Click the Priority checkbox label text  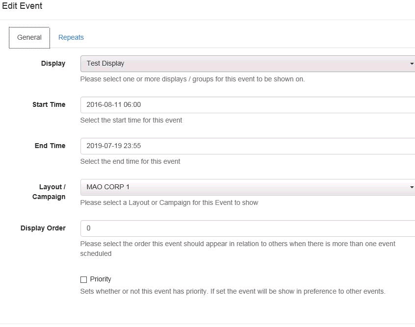click(101, 279)
